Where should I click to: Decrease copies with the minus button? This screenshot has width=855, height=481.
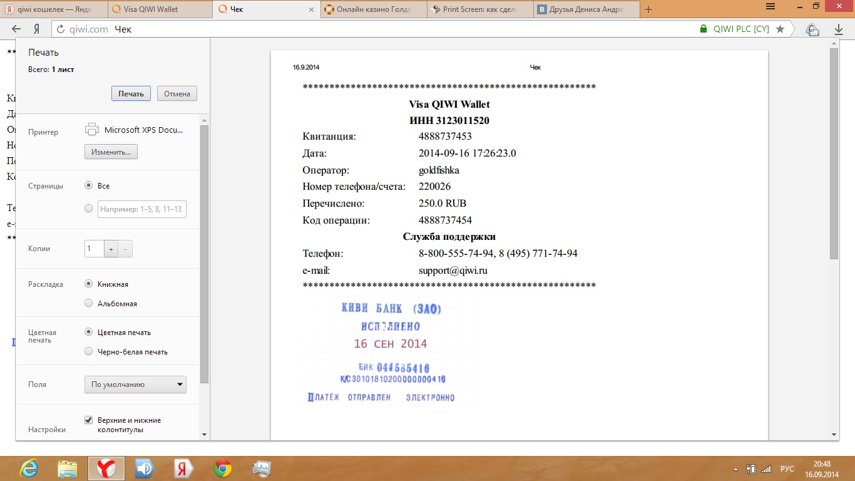tap(125, 249)
